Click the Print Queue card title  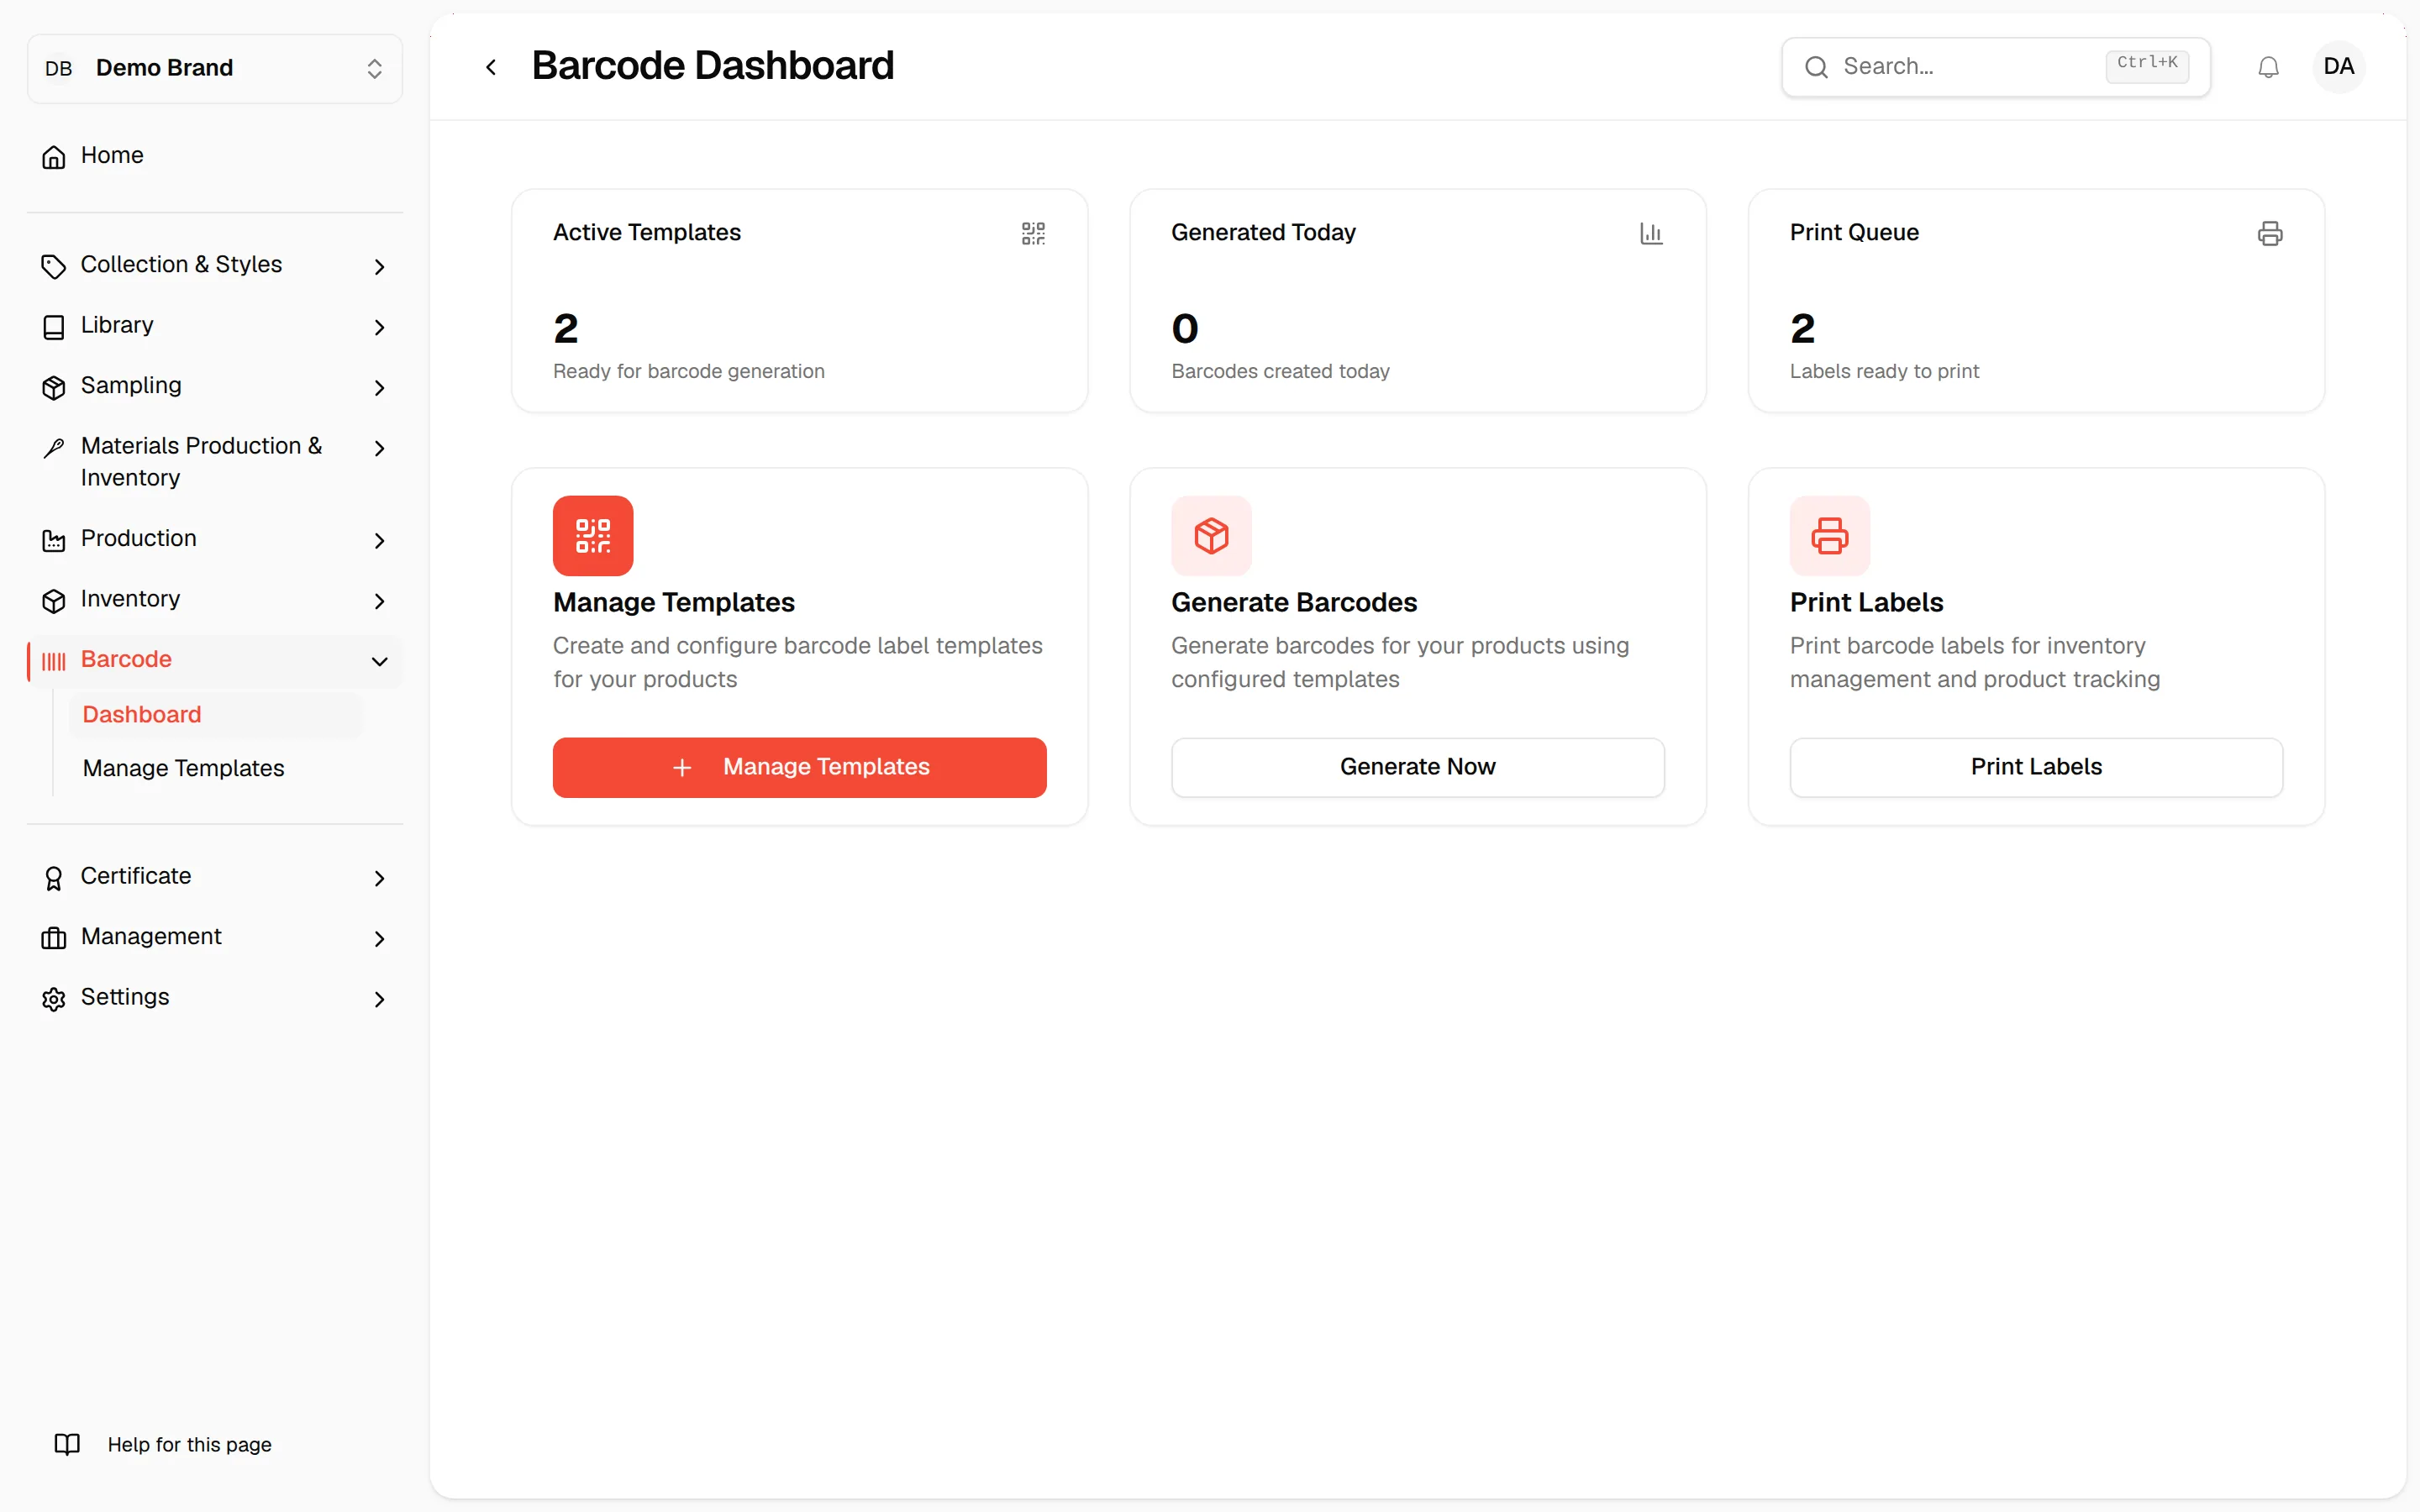click(1854, 232)
